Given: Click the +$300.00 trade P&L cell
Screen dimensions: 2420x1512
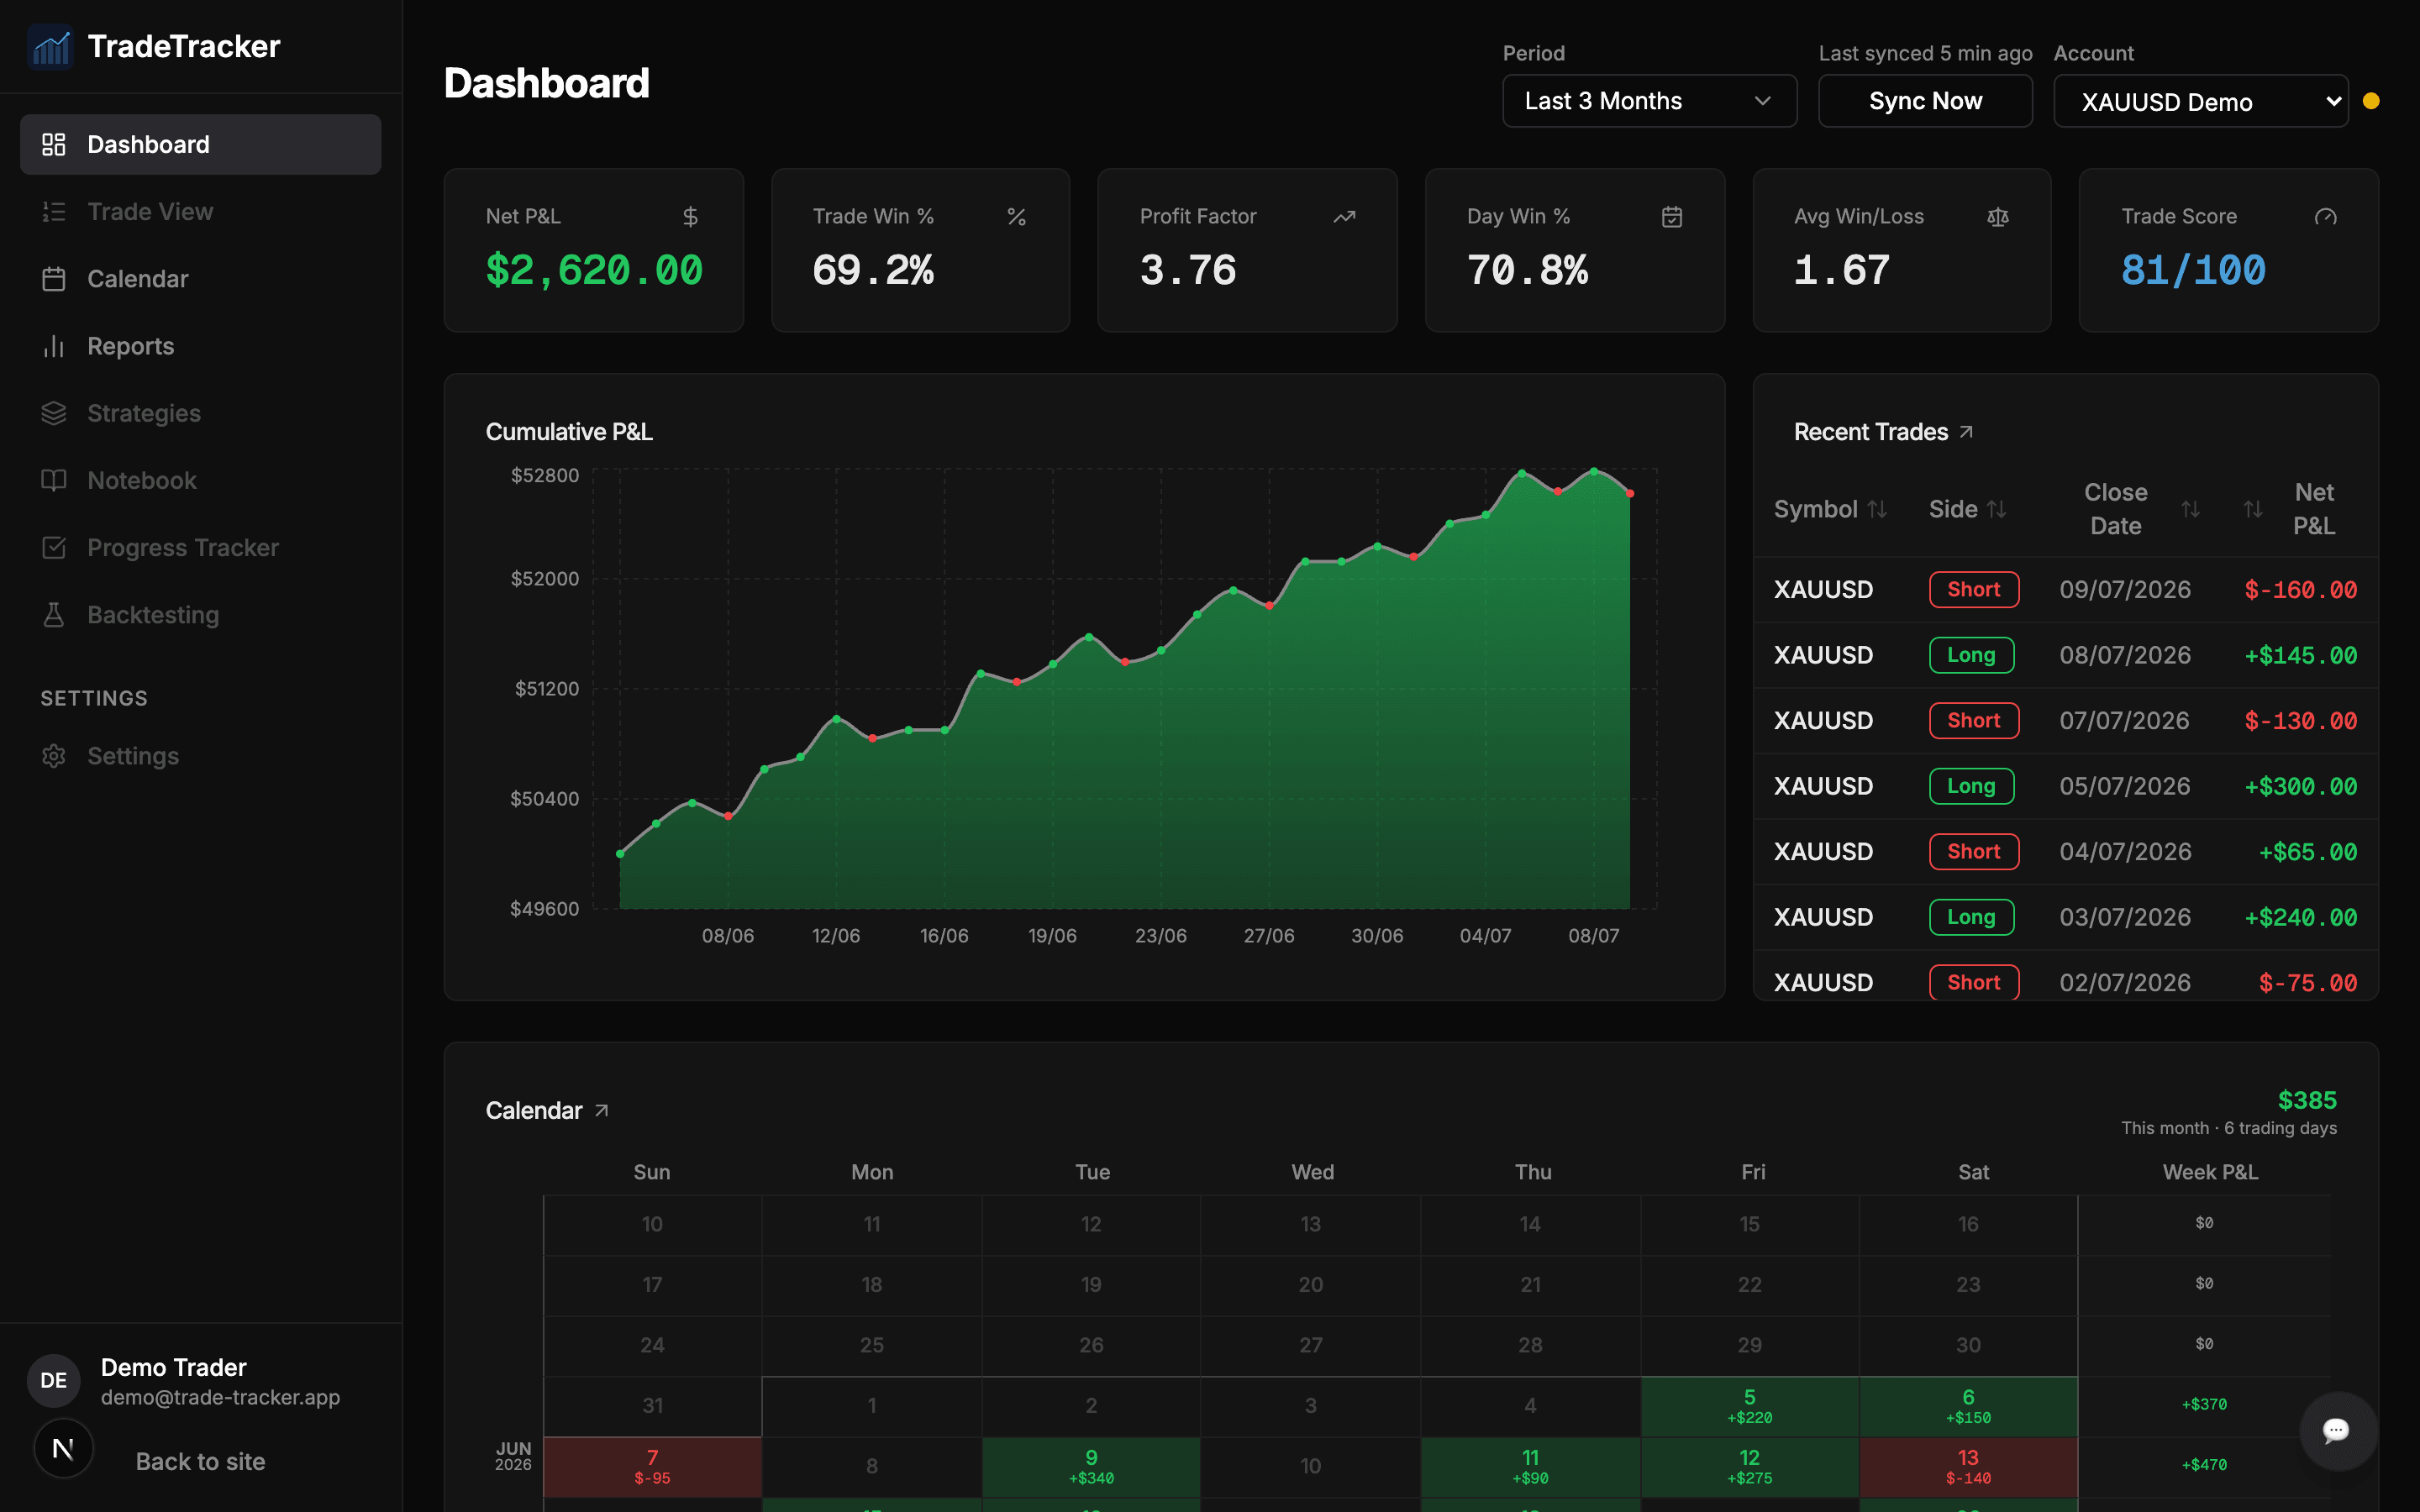Looking at the screenshot, I should (2300, 786).
